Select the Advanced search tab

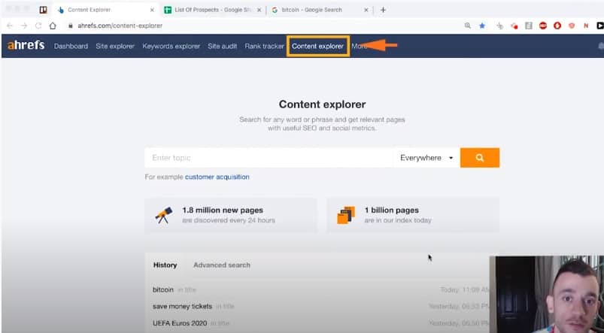point(221,265)
